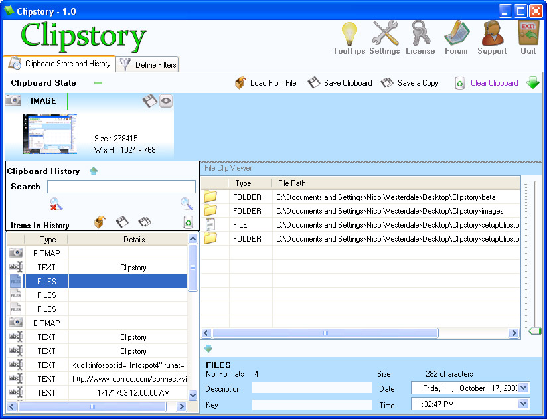
Task: Click into the history Search field
Action: pyautogui.click(x=121, y=187)
